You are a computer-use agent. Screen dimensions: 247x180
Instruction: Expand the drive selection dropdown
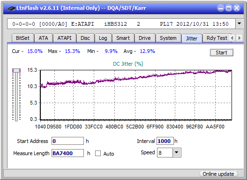(x=240, y=24)
